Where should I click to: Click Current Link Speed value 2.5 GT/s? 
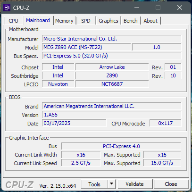pos(81,163)
